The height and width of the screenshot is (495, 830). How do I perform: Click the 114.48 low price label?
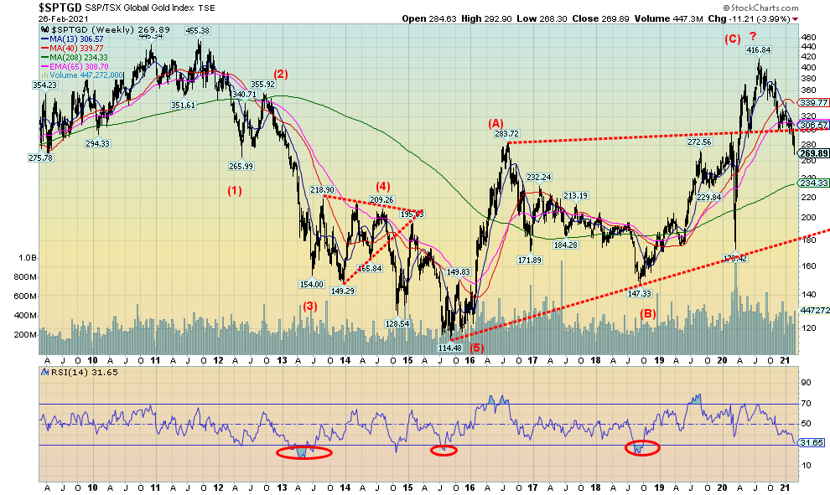click(x=450, y=348)
